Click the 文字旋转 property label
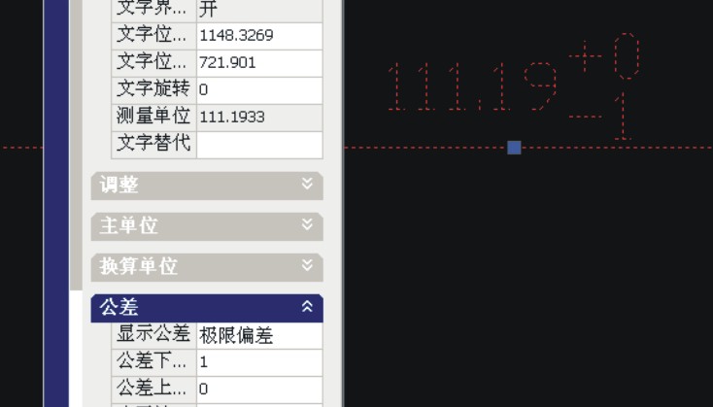This screenshot has width=713, height=407. click(153, 89)
